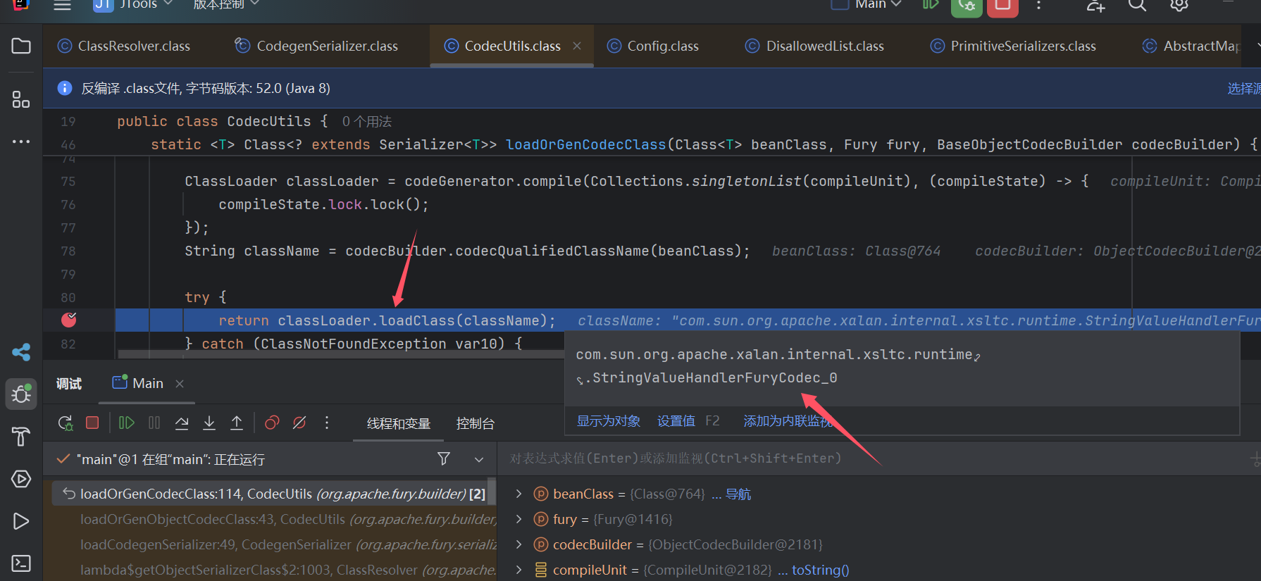
Task: Mute all breakpoints
Action: point(299,423)
